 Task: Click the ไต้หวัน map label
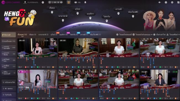pos(107,17)
